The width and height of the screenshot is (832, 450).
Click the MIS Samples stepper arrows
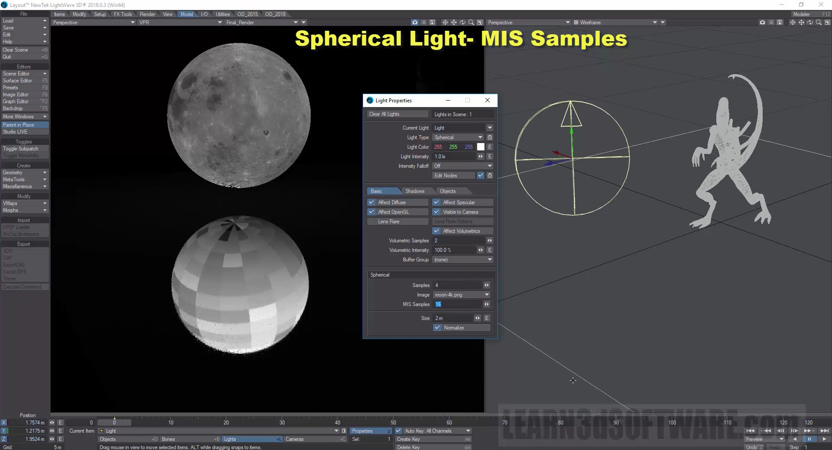487,304
